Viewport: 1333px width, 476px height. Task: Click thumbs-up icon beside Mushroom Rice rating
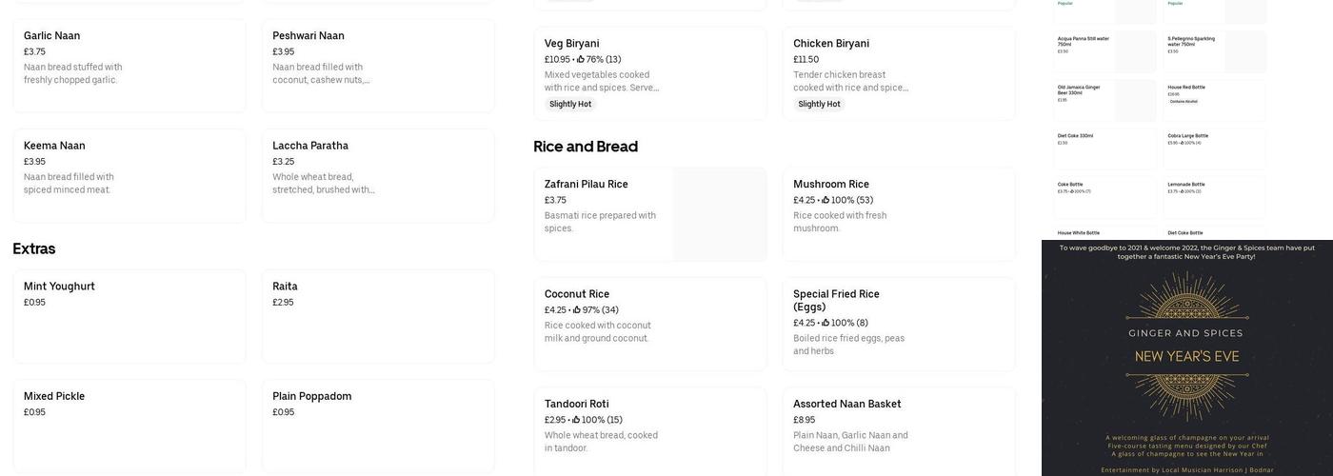826,200
